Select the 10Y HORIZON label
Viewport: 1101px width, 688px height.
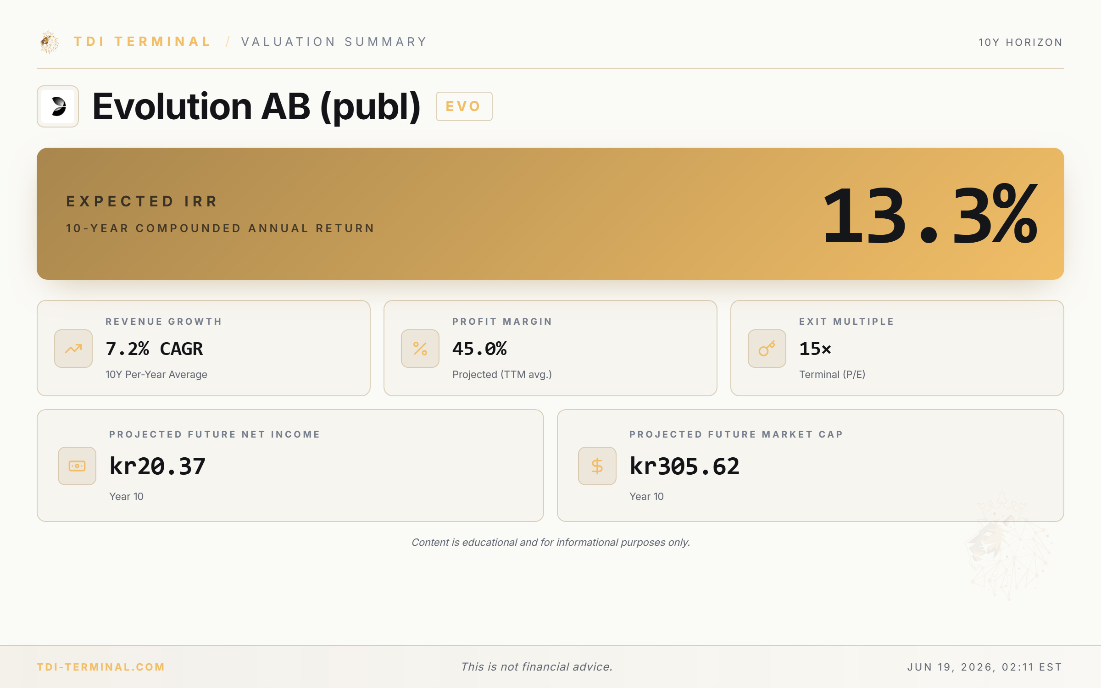pos(1021,42)
